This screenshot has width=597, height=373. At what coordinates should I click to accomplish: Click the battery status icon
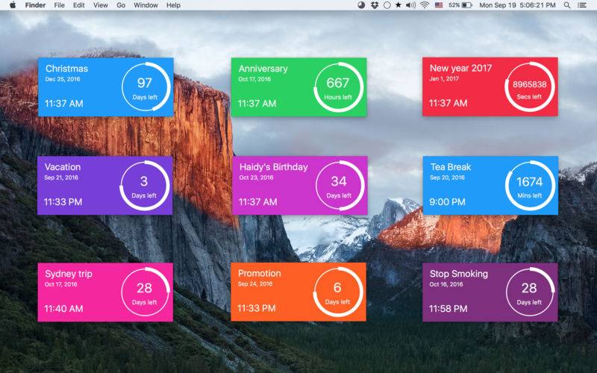(467, 5)
